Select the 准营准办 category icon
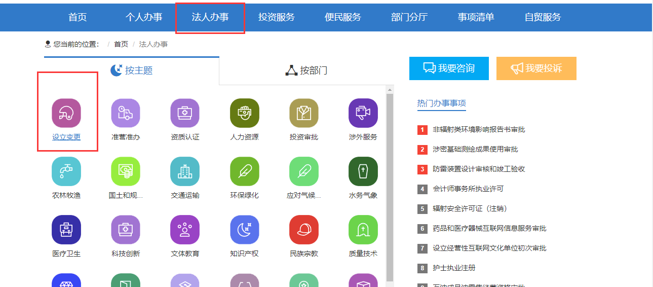This screenshot has height=287, width=653. point(126,113)
